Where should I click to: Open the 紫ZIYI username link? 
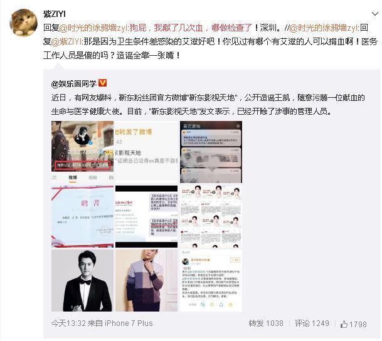click(x=55, y=14)
